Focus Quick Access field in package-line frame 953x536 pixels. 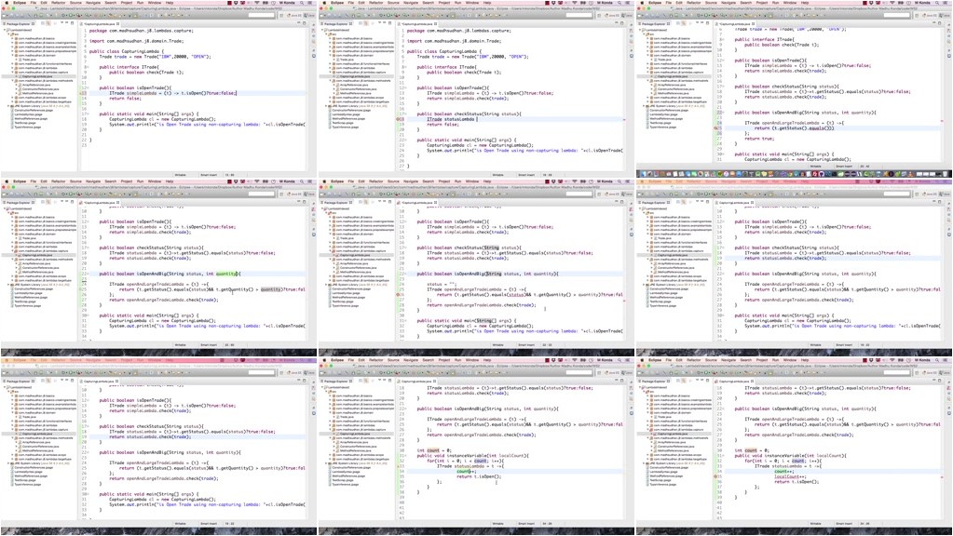(x=262, y=15)
